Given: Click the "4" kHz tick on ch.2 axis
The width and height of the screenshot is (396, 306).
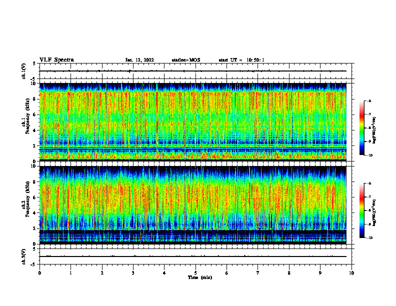Looking at the screenshot, I should click(x=34, y=213).
